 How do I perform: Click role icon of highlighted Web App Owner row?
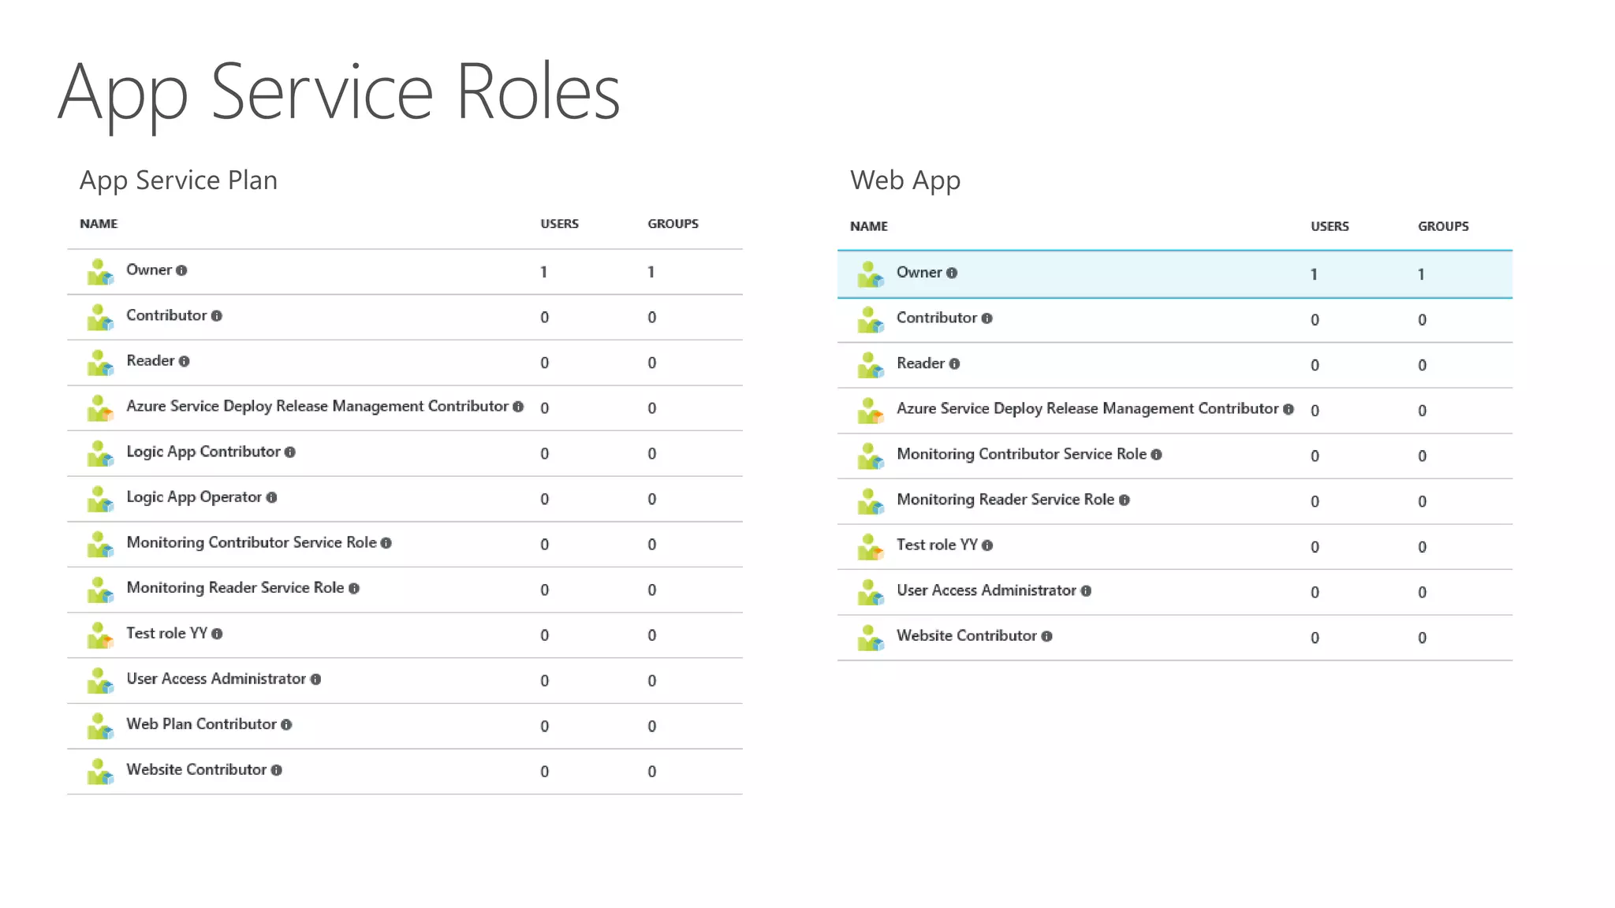[x=871, y=274]
